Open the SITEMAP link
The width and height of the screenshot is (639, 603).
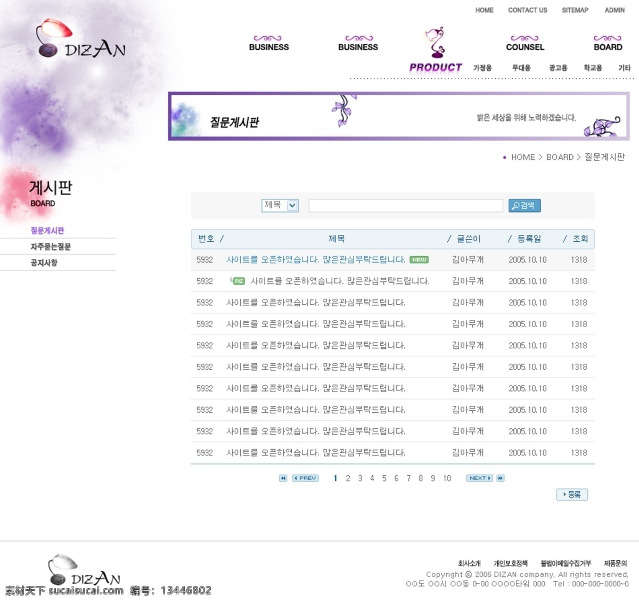[x=575, y=10]
